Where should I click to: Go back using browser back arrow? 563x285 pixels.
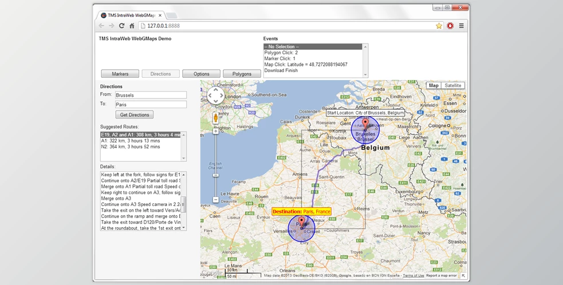pyautogui.click(x=101, y=26)
